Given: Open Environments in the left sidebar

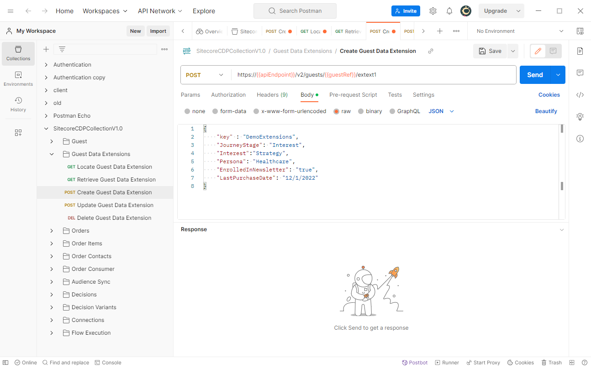Looking at the screenshot, I should 18,78.
